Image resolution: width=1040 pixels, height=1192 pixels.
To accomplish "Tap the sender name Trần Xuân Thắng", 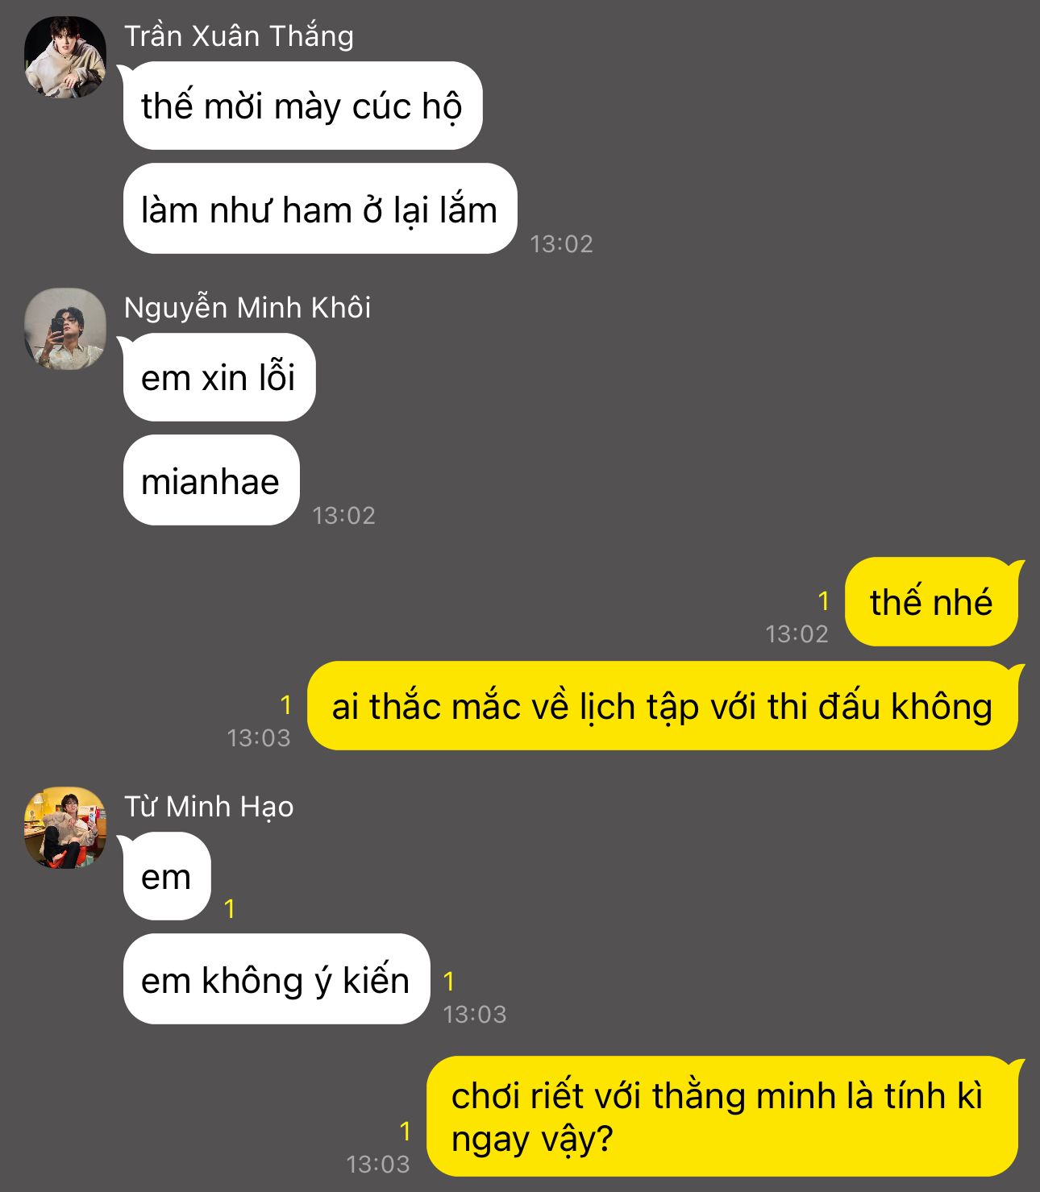I will (x=239, y=36).
